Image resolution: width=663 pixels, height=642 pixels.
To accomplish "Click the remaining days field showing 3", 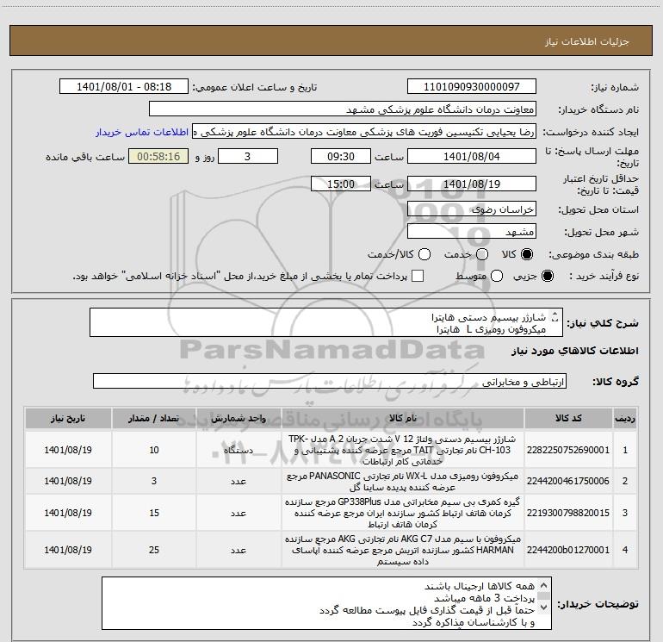I will point(248,156).
